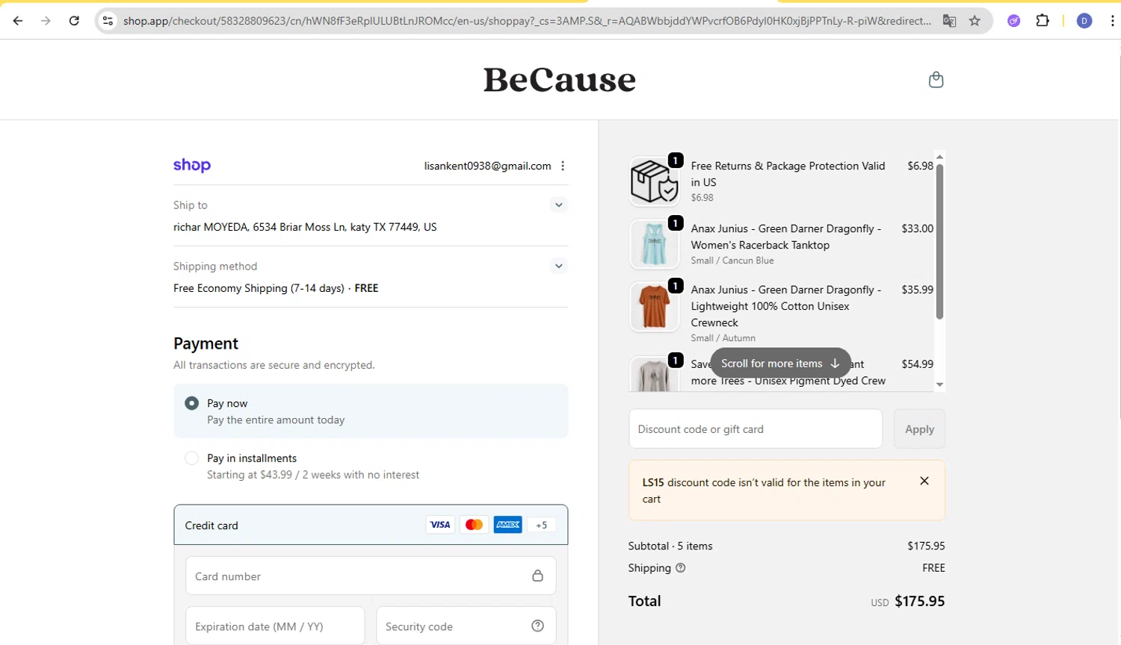1121x645 pixels.
Task: Click the blue Racerback Tanktop thumbnail
Action: [654, 244]
